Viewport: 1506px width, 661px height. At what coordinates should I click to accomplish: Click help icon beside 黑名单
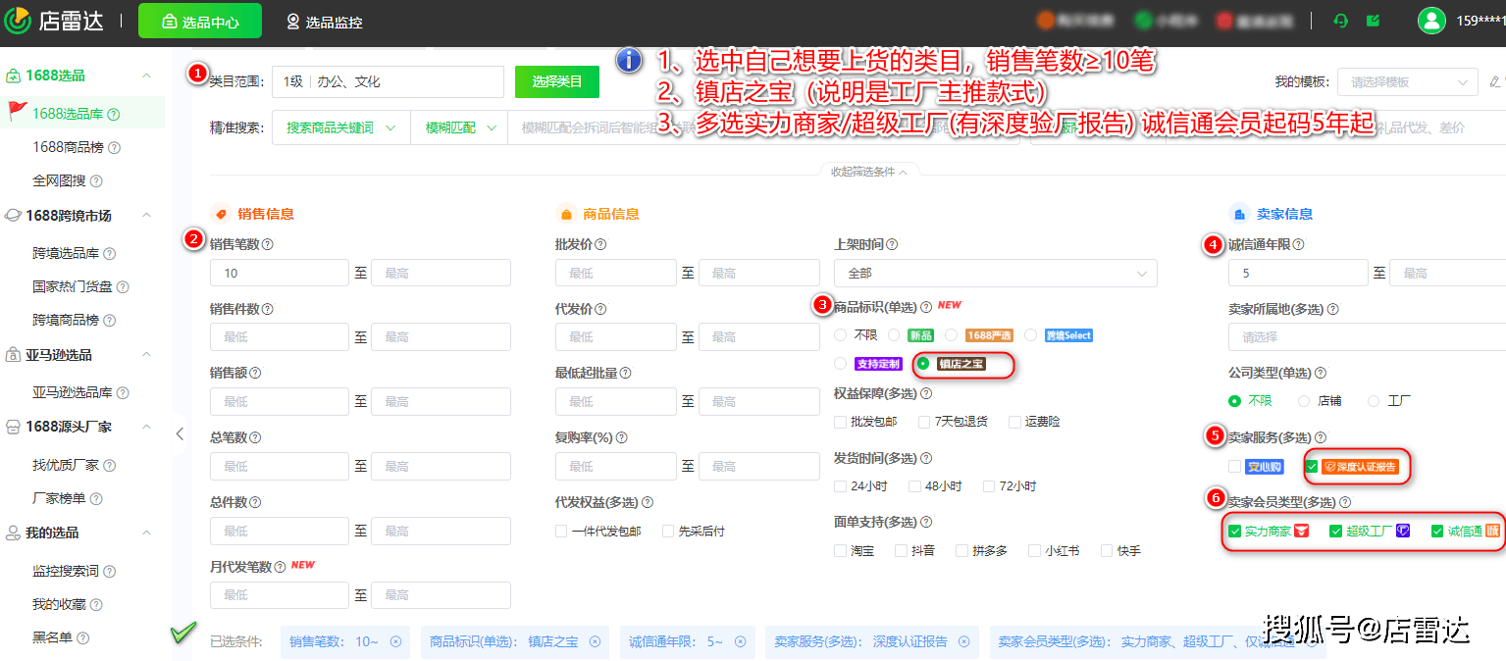(82, 638)
